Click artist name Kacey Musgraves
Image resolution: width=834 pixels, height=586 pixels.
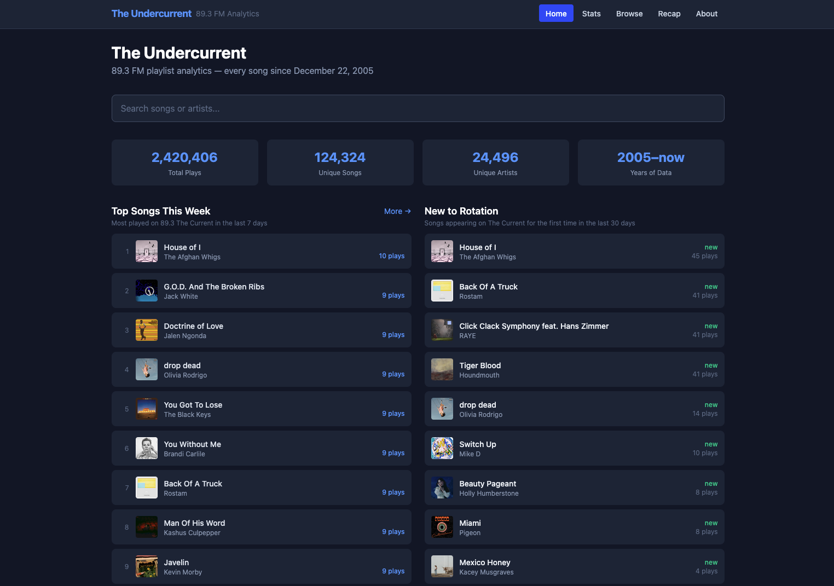(x=486, y=572)
